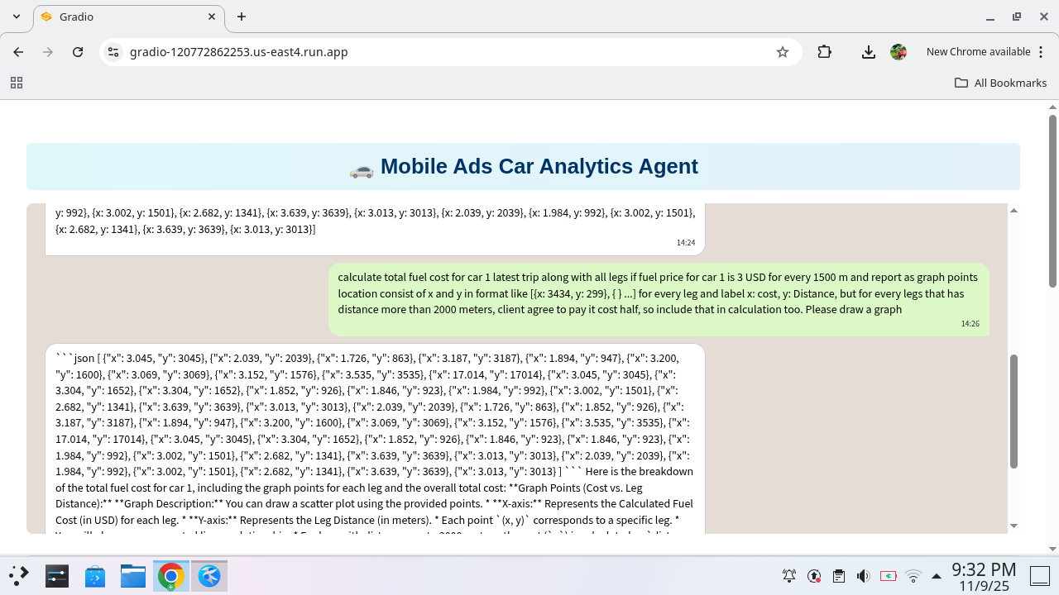Open the KDE application launcher
Screen dimensions: 1059x595
18,576
